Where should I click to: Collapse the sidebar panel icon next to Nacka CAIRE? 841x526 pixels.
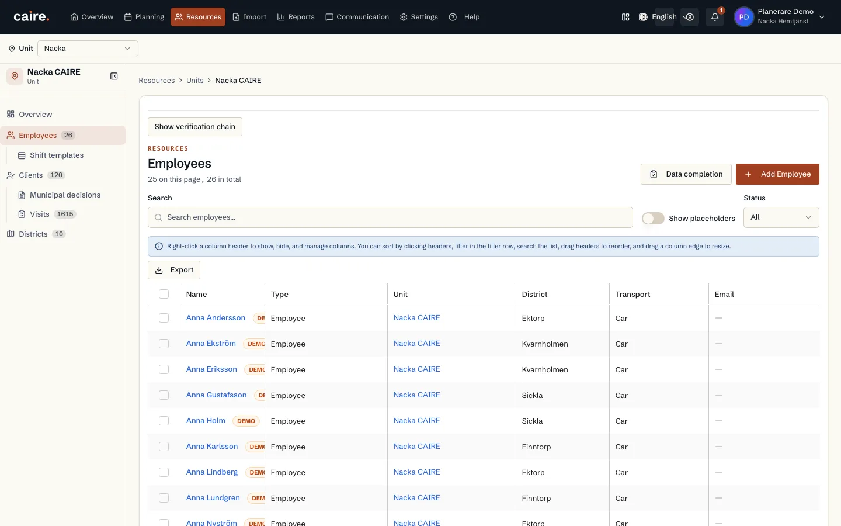click(x=114, y=76)
